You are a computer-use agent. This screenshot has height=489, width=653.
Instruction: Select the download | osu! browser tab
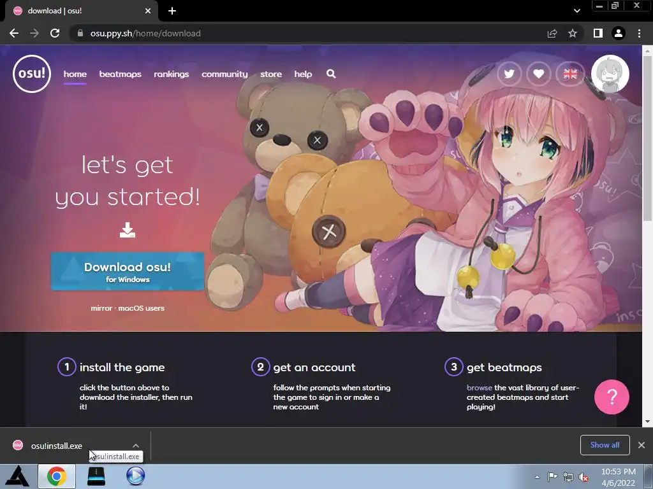pos(82,11)
